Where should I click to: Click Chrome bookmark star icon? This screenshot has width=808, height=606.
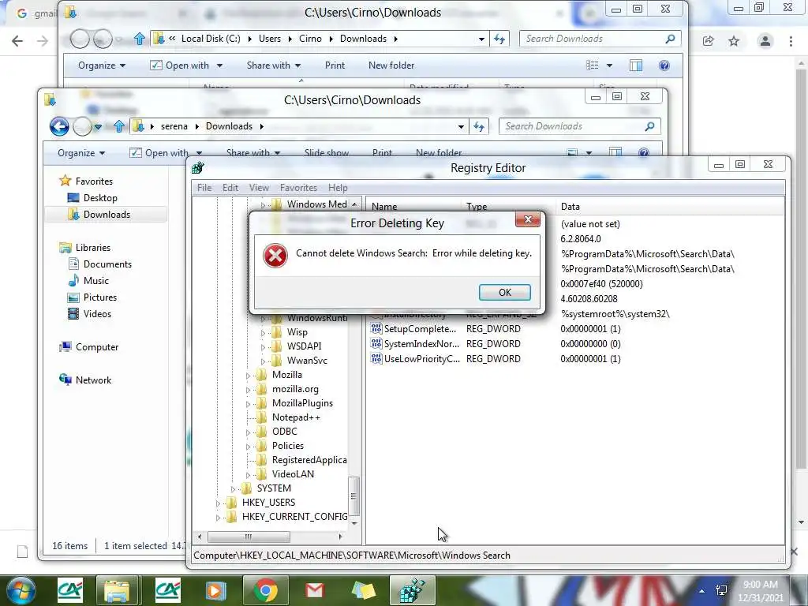(x=734, y=41)
